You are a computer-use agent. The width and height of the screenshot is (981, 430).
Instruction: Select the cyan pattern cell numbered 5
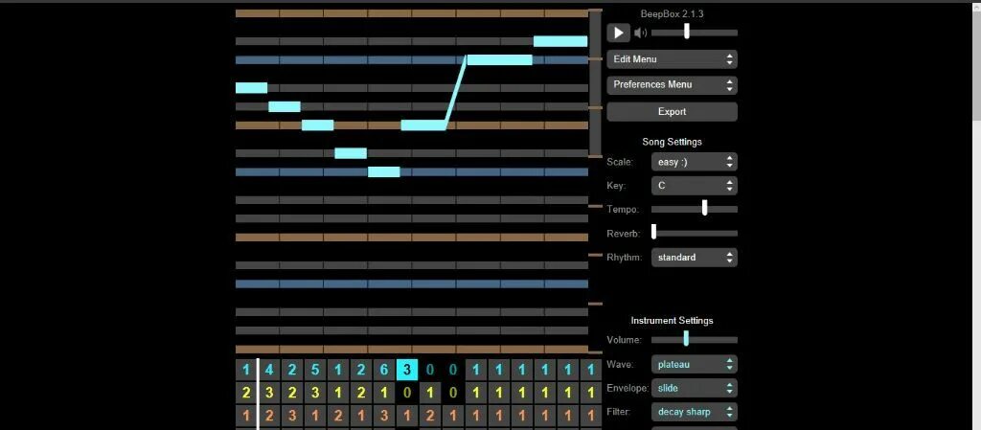tap(315, 370)
